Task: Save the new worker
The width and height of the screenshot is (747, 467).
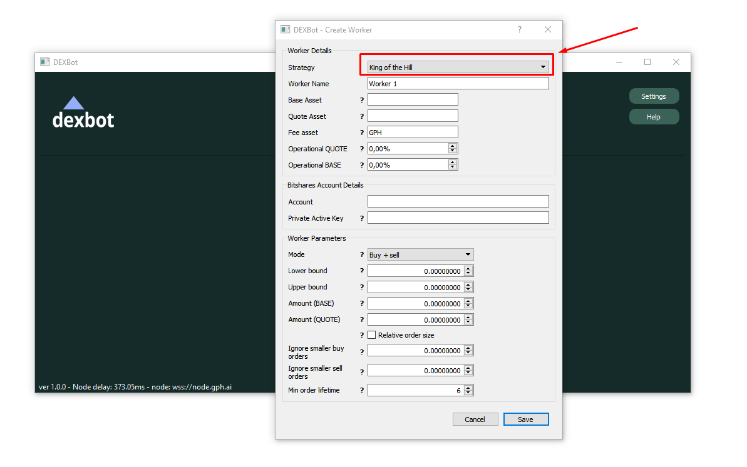Action: [525, 419]
